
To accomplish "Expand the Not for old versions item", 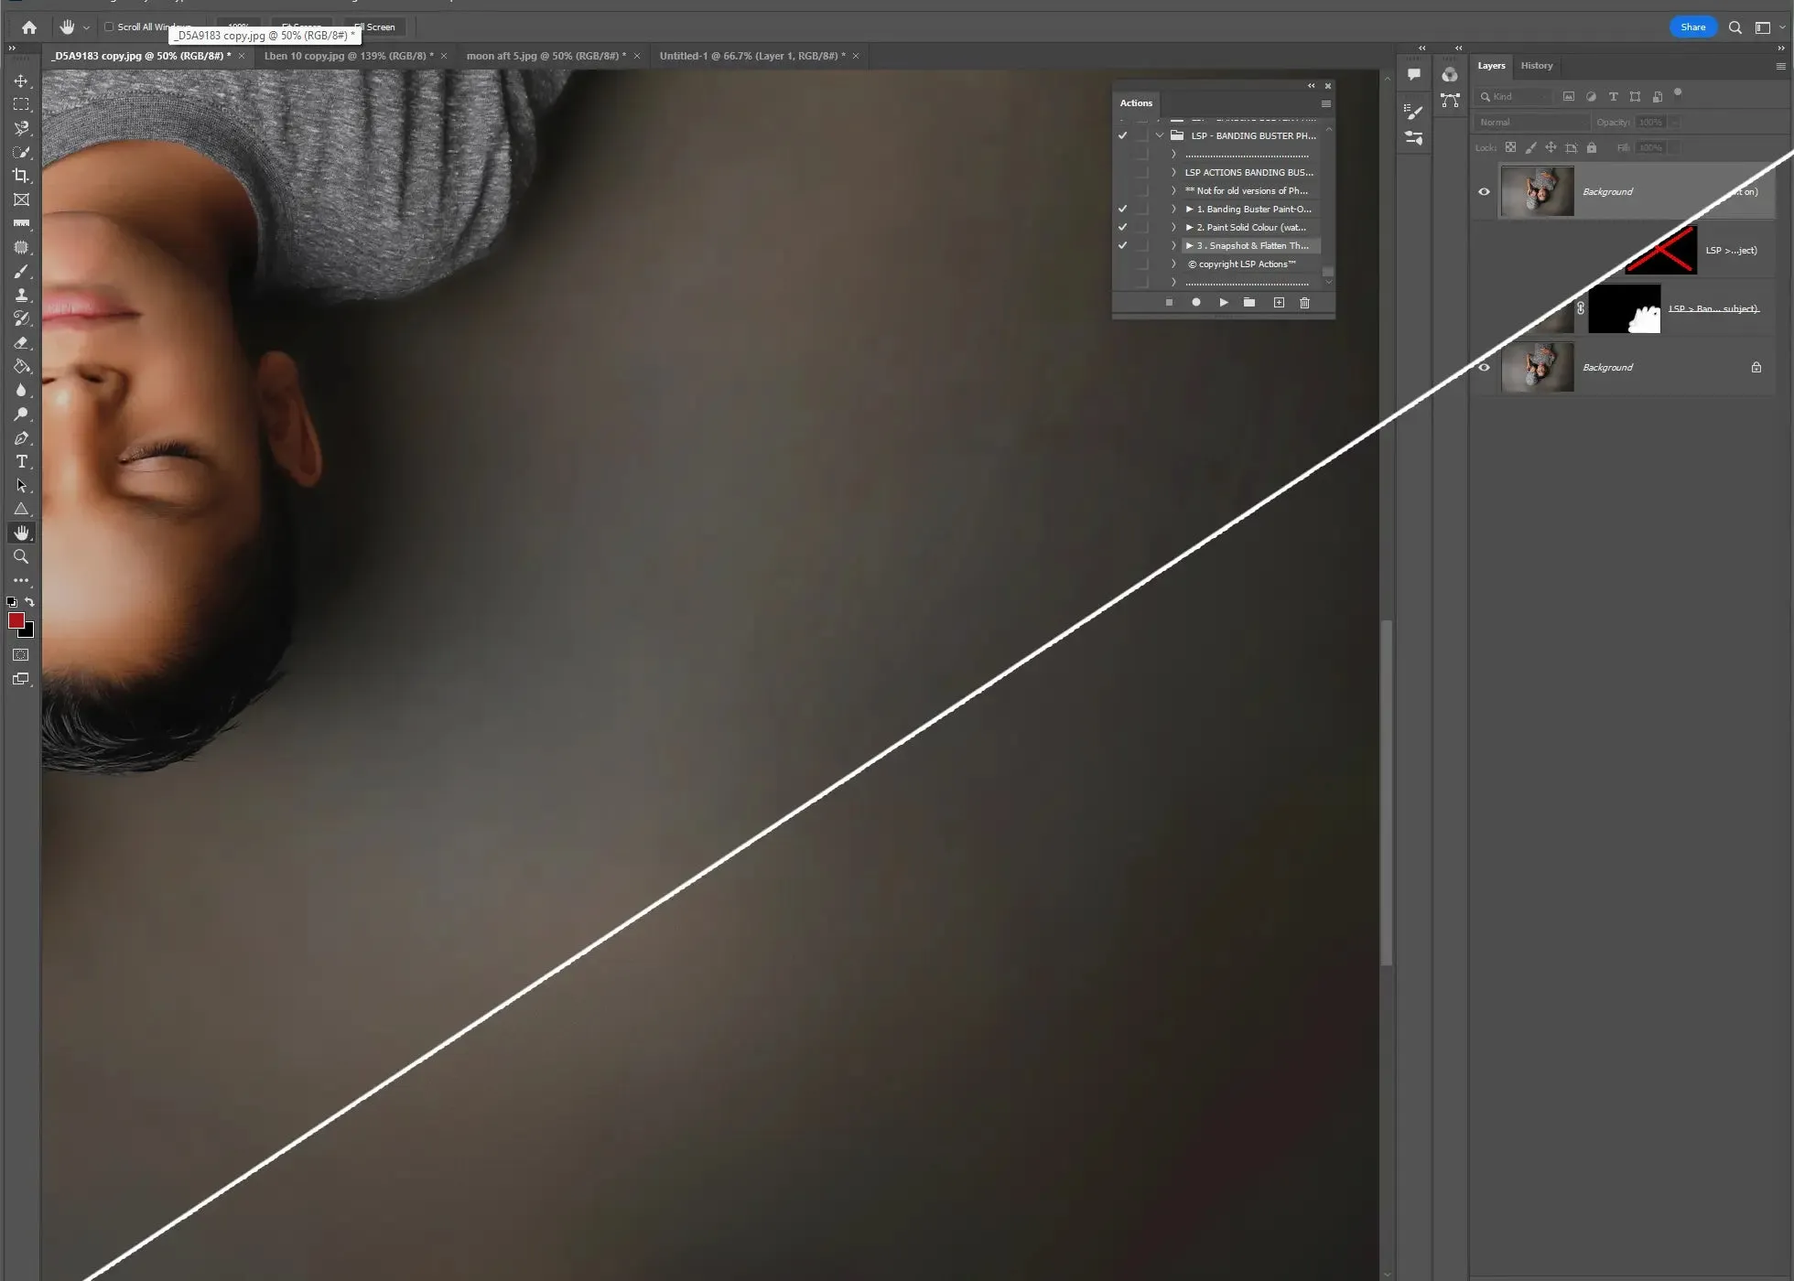I will (x=1173, y=190).
